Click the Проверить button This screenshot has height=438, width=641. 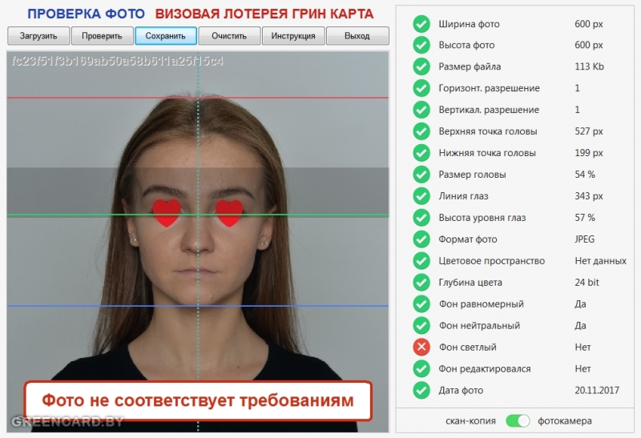[x=103, y=36]
